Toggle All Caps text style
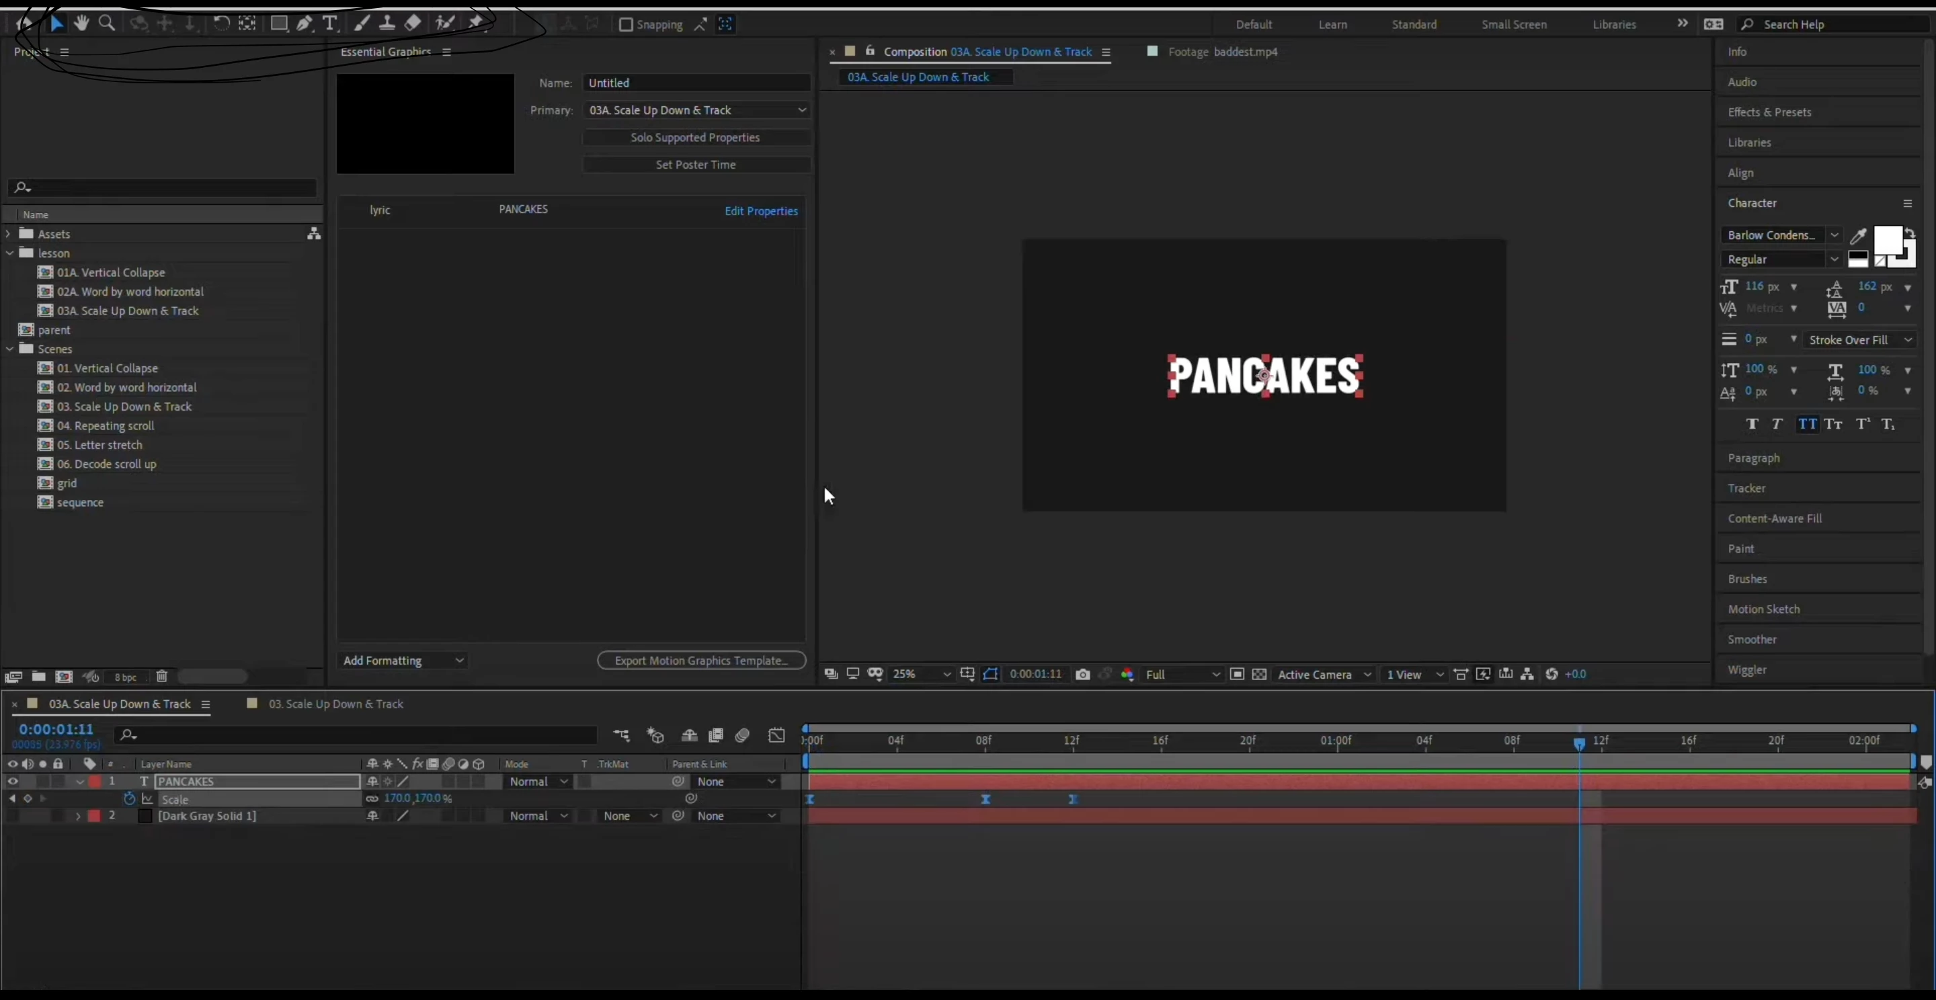This screenshot has width=1936, height=1000. click(1808, 424)
